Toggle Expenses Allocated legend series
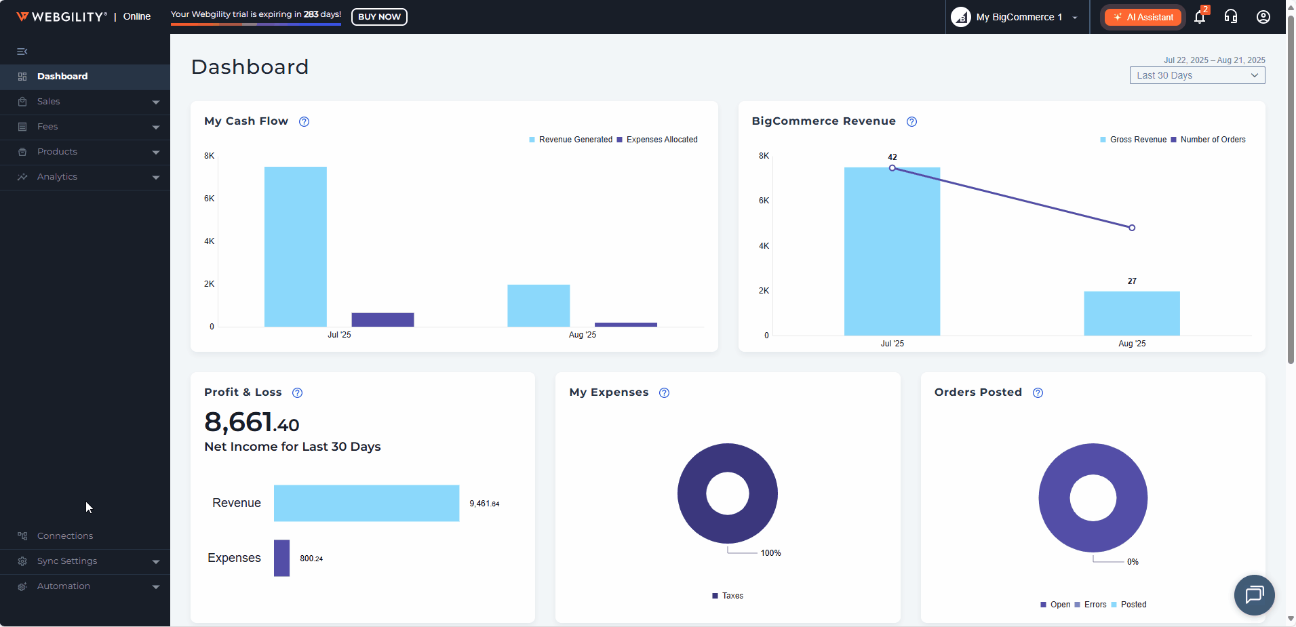 tap(657, 140)
